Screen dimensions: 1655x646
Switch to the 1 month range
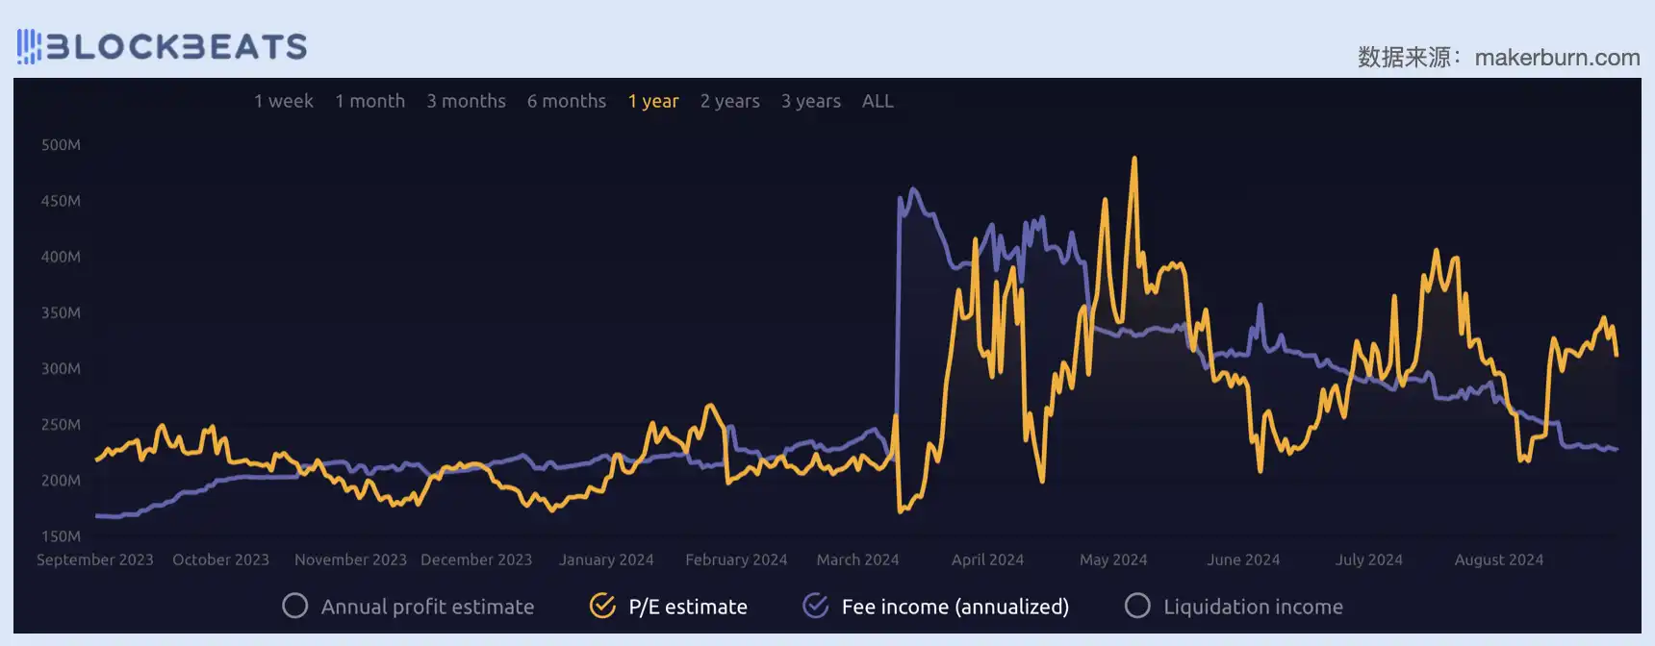pyautogui.click(x=369, y=101)
